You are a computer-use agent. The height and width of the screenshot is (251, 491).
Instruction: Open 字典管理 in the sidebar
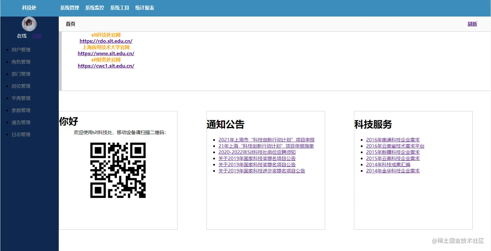pos(21,98)
